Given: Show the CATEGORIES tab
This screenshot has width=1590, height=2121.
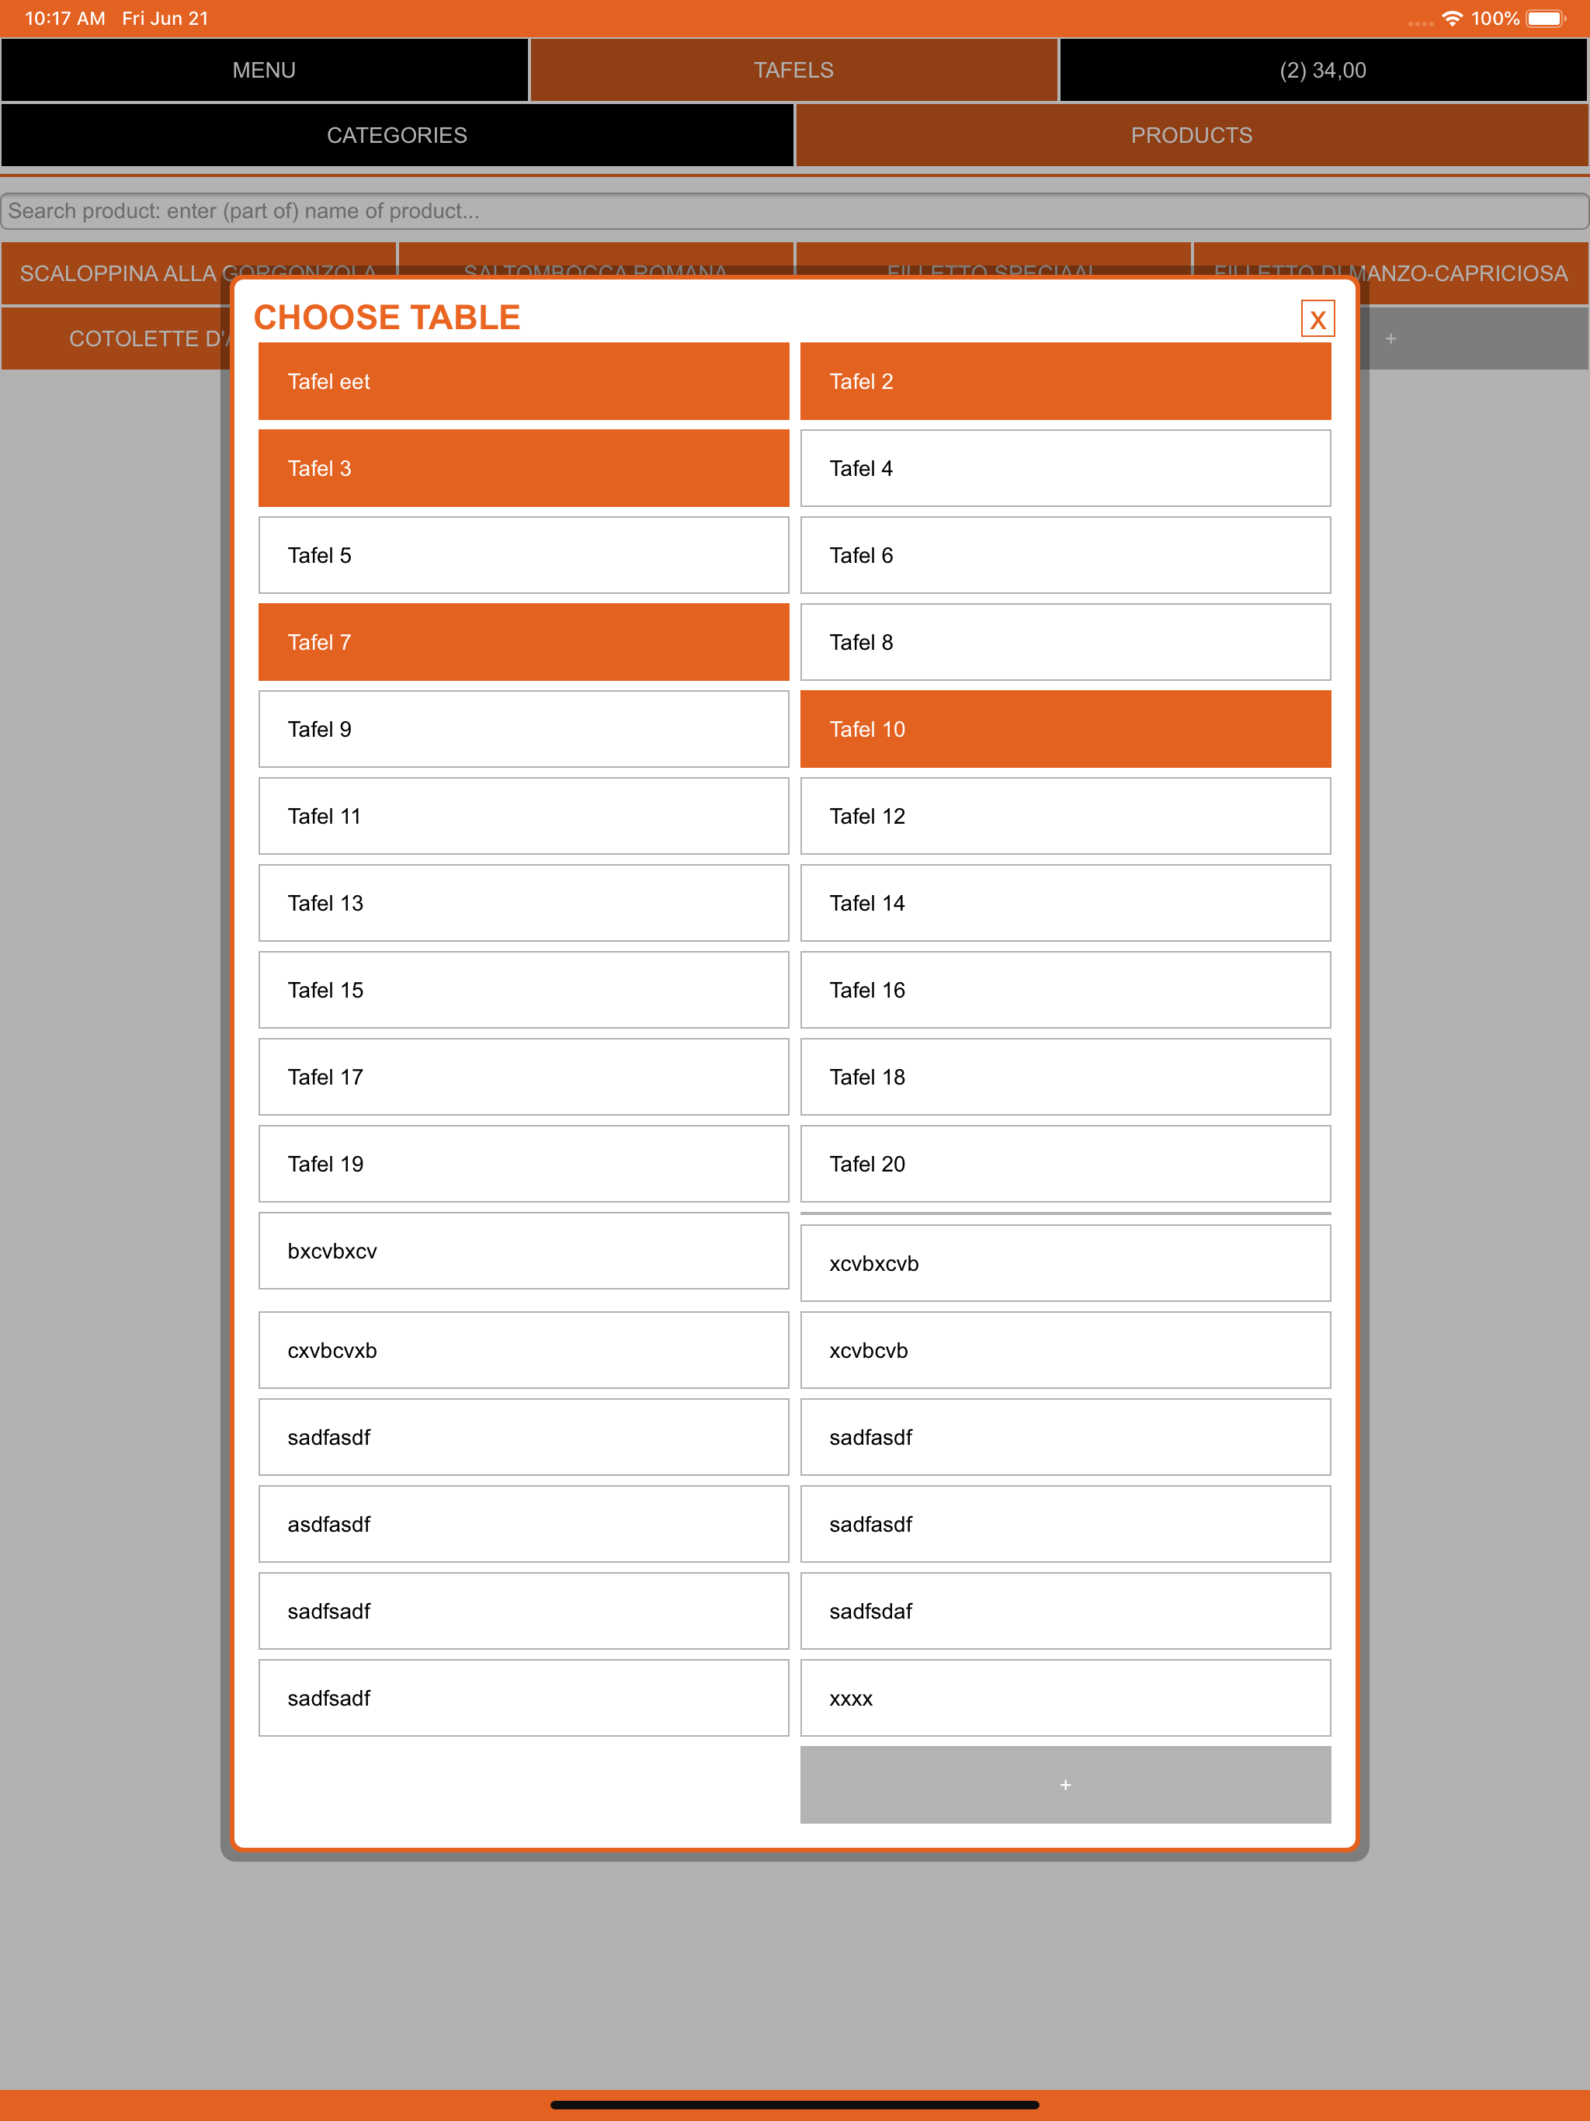Looking at the screenshot, I should click(x=397, y=135).
